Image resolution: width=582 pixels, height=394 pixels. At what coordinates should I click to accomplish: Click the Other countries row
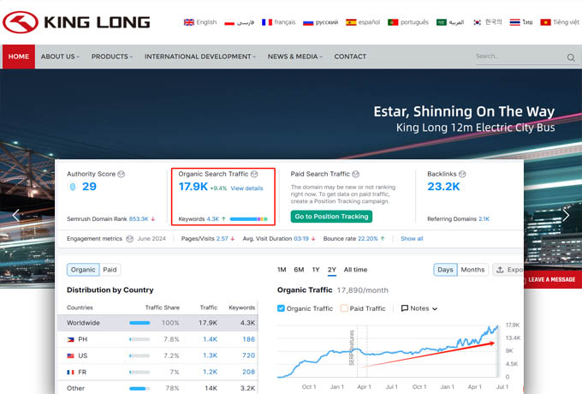(157, 388)
